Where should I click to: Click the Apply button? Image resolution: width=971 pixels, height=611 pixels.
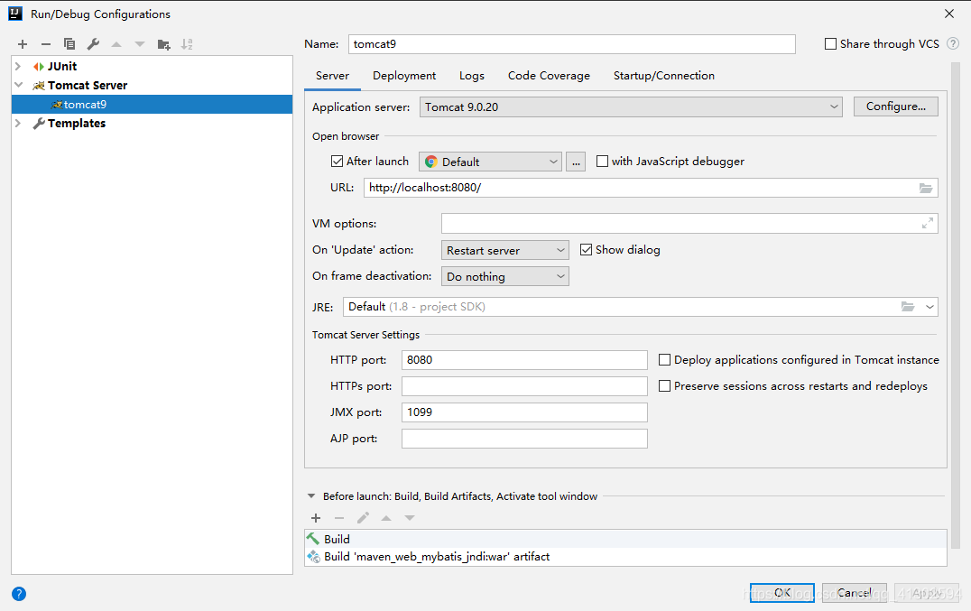[x=927, y=592]
